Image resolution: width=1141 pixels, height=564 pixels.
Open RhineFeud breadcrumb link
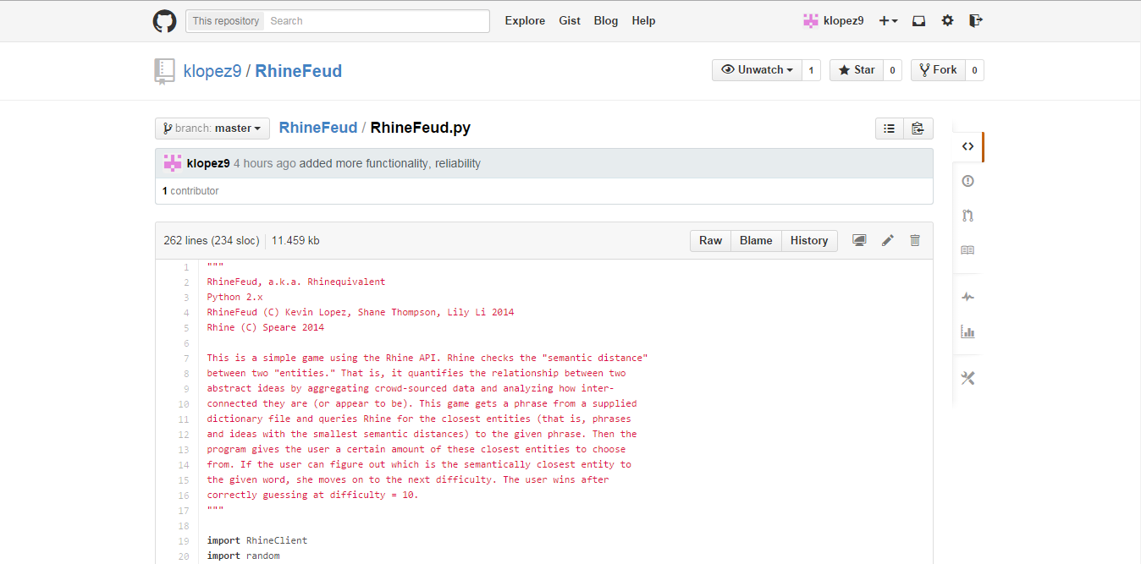coord(318,129)
